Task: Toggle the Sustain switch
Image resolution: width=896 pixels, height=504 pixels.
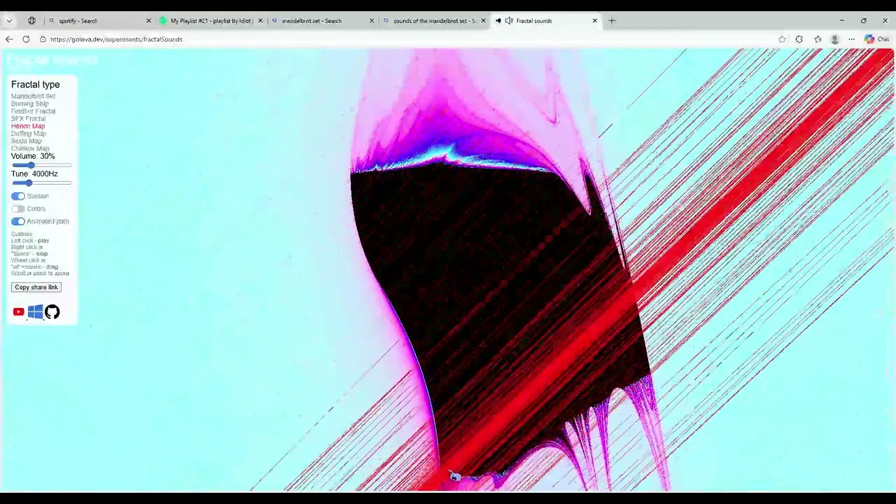Action: pyautogui.click(x=18, y=196)
